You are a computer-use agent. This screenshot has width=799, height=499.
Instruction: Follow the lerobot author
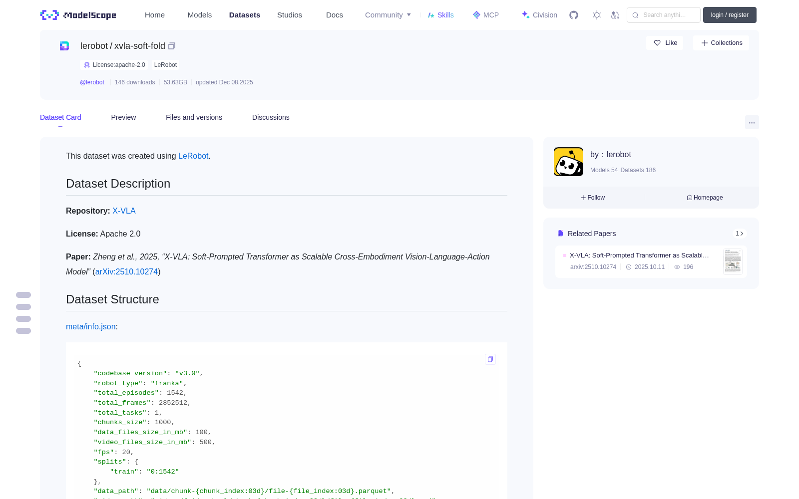(x=593, y=198)
